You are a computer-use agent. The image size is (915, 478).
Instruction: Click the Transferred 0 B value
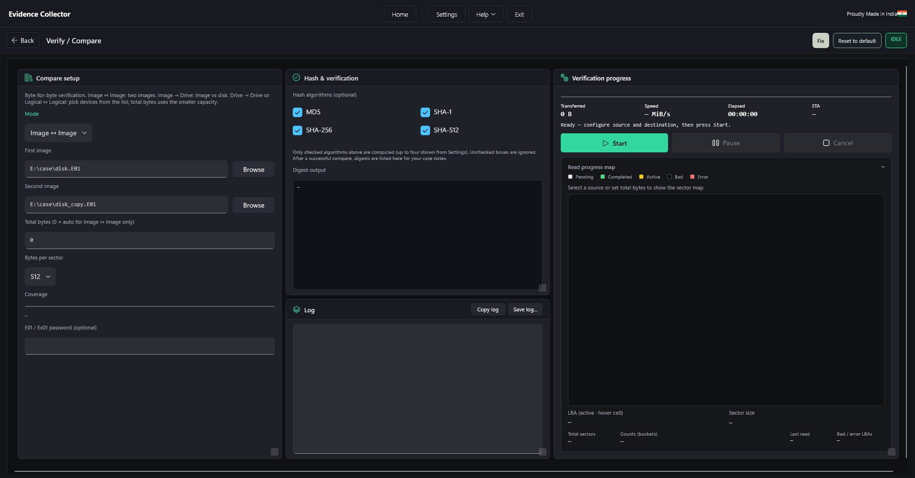(x=566, y=114)
